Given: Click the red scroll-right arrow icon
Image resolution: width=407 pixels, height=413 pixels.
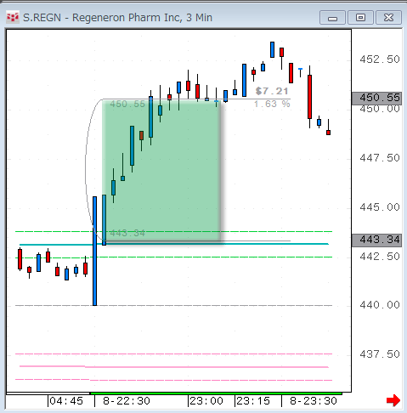Looking at the screenshot, I should (393, 400).
